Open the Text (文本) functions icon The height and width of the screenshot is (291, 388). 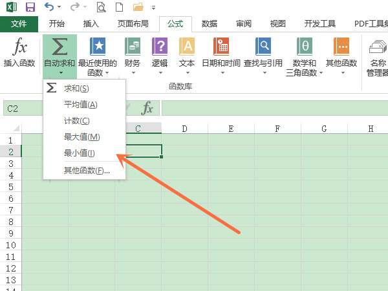pyautogui.click(x=187, y=53)
